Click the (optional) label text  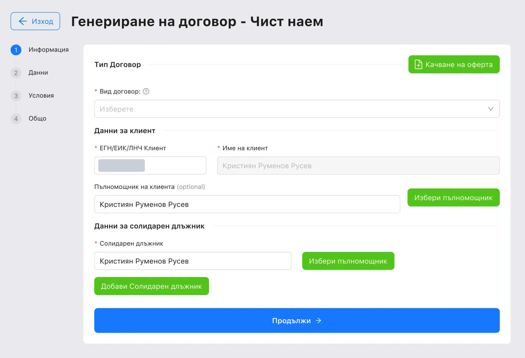[191, 187]
